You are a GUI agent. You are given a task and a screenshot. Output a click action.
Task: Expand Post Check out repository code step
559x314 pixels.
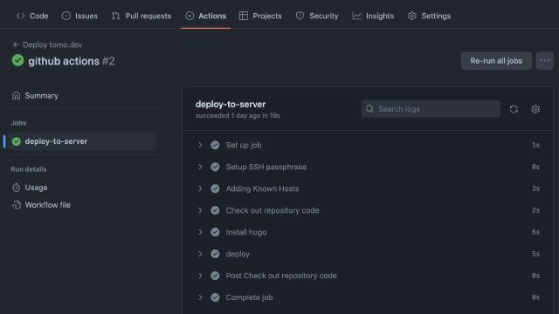[x=200, y=276]
